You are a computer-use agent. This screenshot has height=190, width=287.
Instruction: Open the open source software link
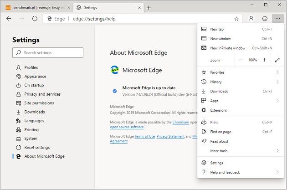[127, 127]
